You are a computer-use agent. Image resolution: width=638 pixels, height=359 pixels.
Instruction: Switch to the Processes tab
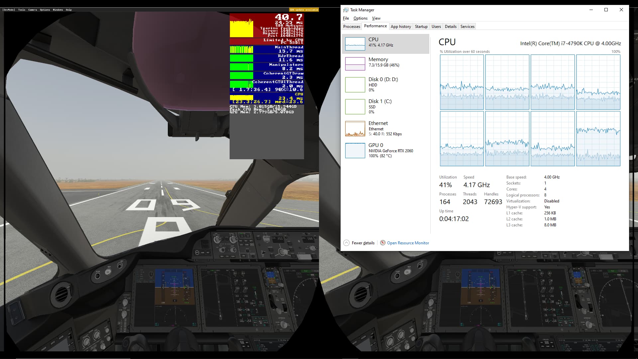point(351,26)
